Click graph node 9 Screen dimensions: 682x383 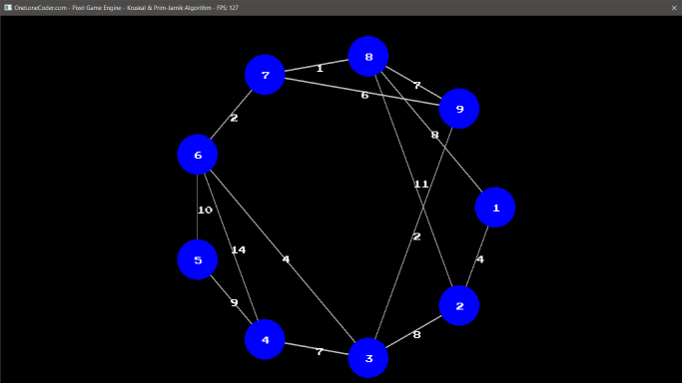point(459,109)
